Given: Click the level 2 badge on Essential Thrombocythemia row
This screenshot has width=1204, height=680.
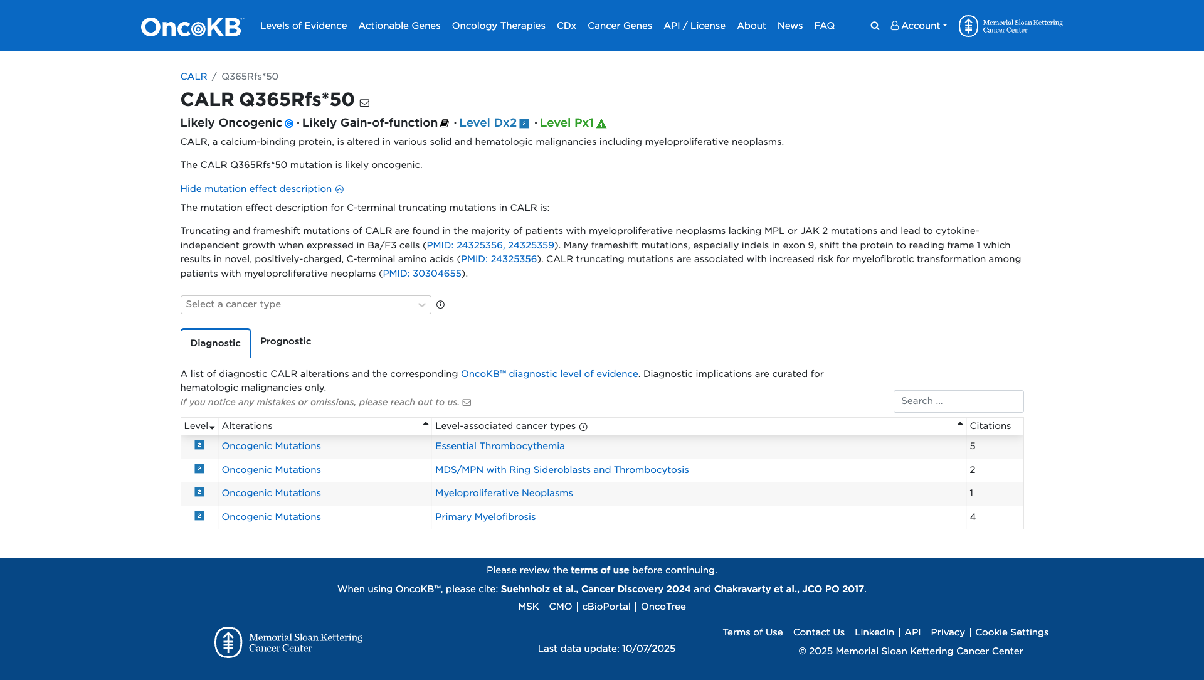Looking at the screenshot, I should pos(199,446).
